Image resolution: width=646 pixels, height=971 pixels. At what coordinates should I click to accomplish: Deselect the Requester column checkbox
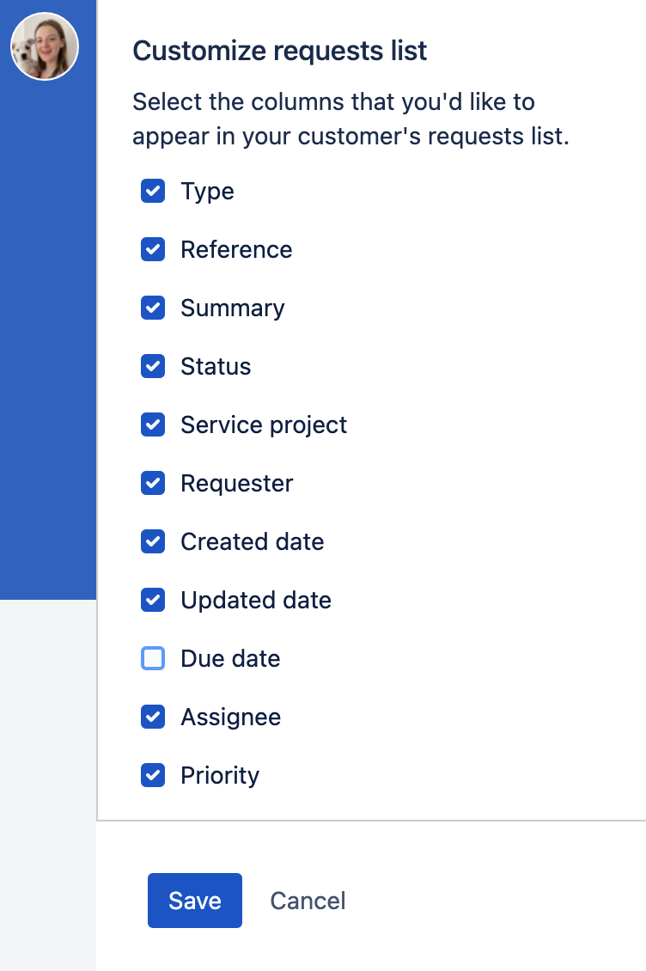pos(153,483)
